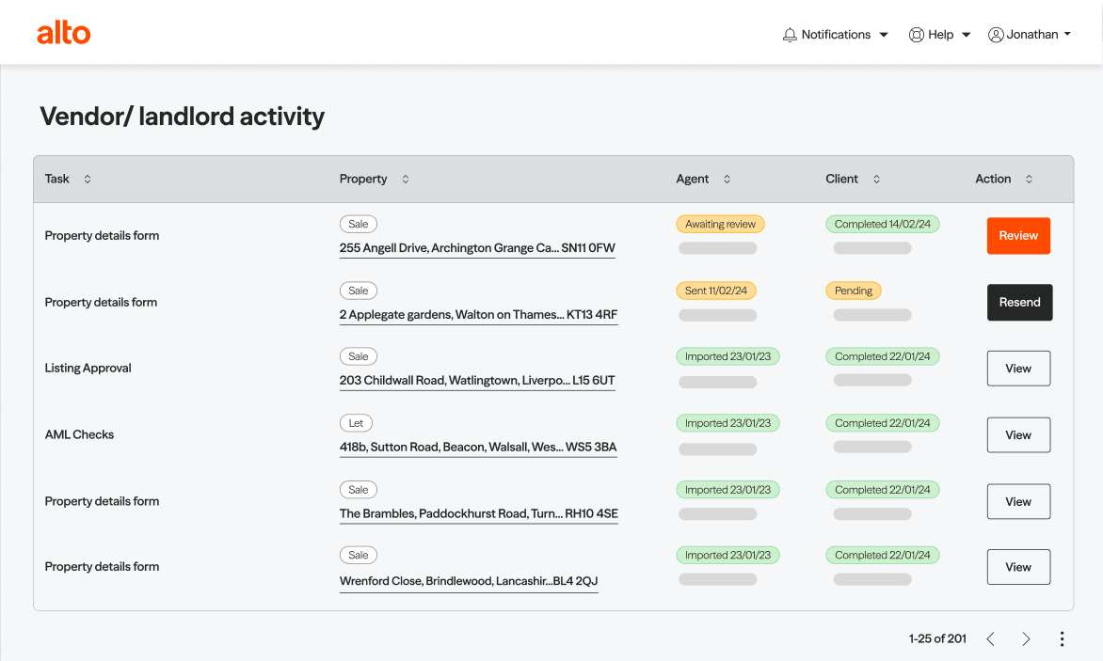Open the Jonathan account dropdown arrow
Image resolution: width=1103 pixels, height=661 pixels.
click(1067, 35)
